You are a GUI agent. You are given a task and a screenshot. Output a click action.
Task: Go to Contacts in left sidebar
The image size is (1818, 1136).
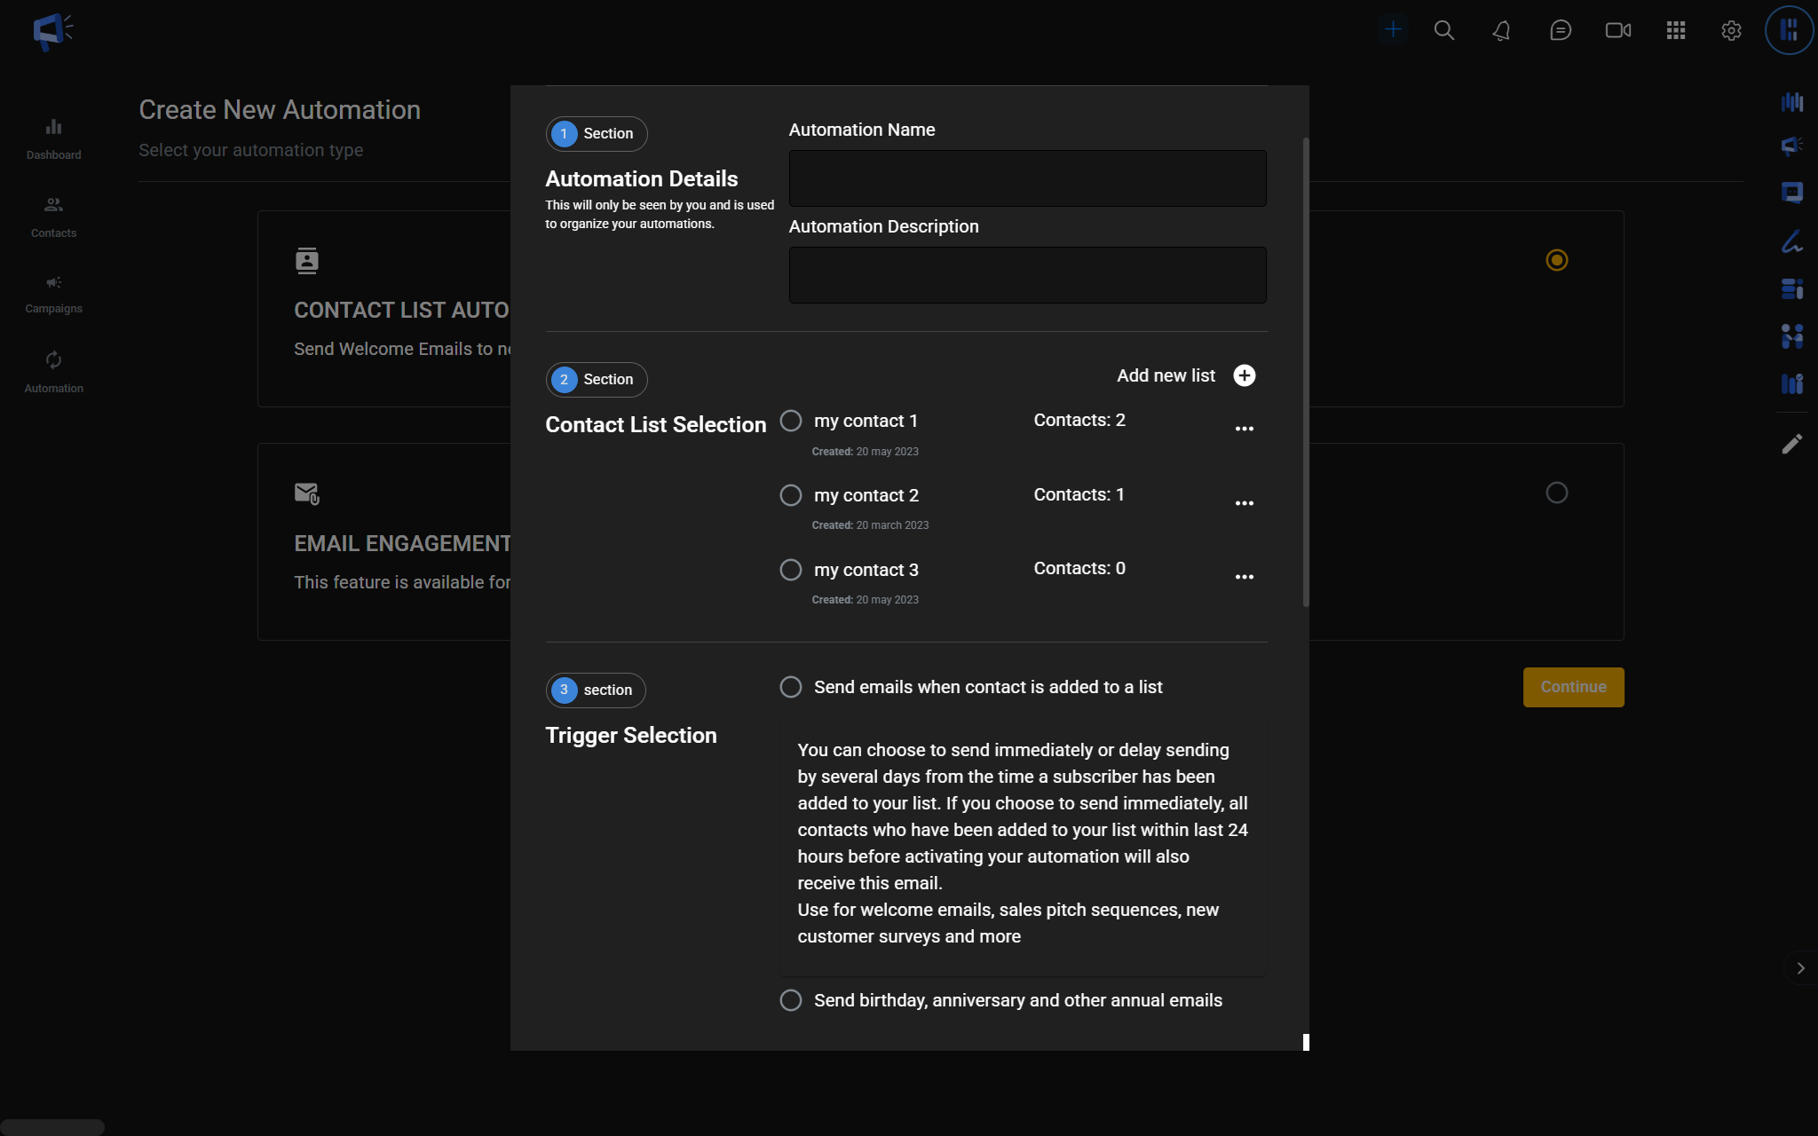point(53,217)
